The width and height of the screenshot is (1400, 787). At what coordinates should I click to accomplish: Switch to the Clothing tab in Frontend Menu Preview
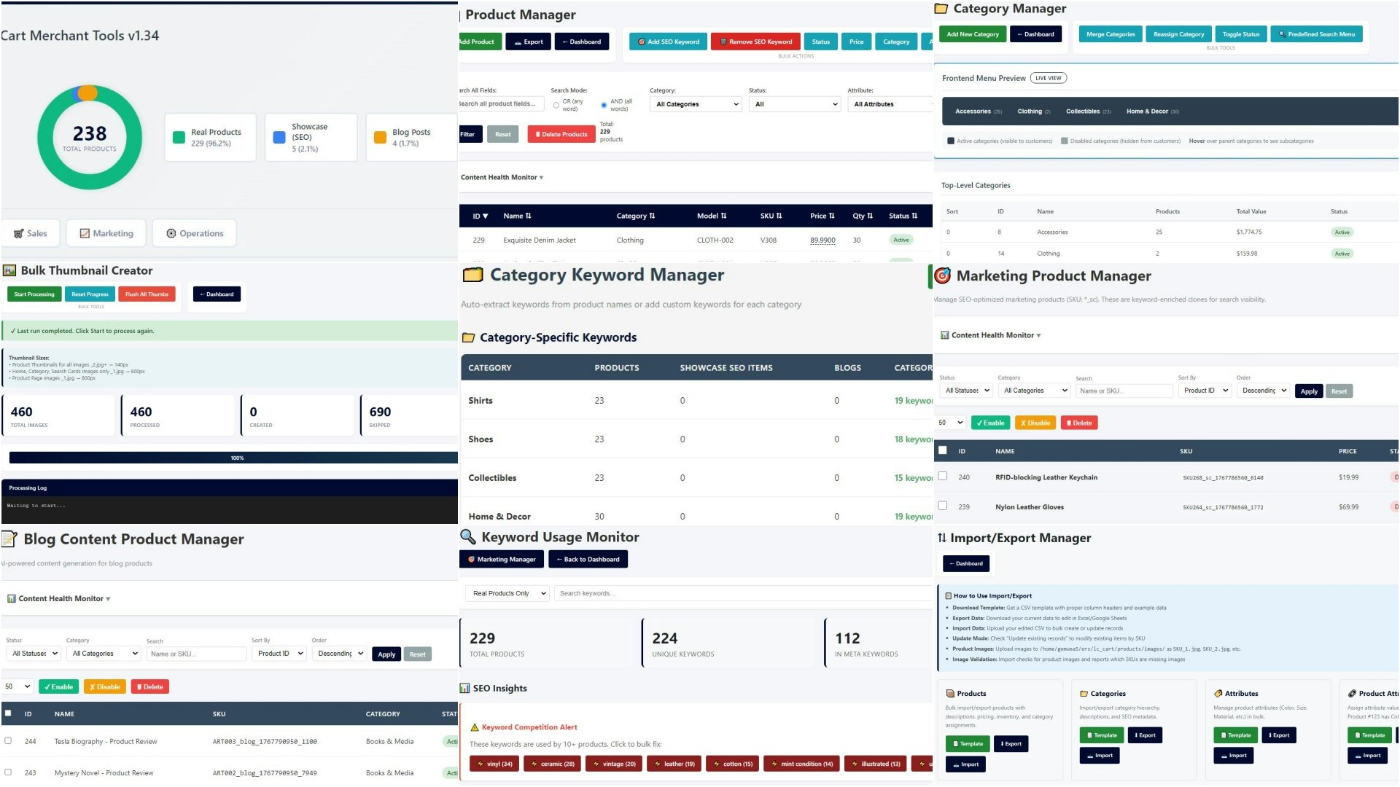pyautogui.click(x=1032, y=111)
